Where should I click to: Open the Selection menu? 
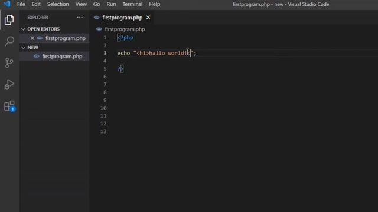58,4
